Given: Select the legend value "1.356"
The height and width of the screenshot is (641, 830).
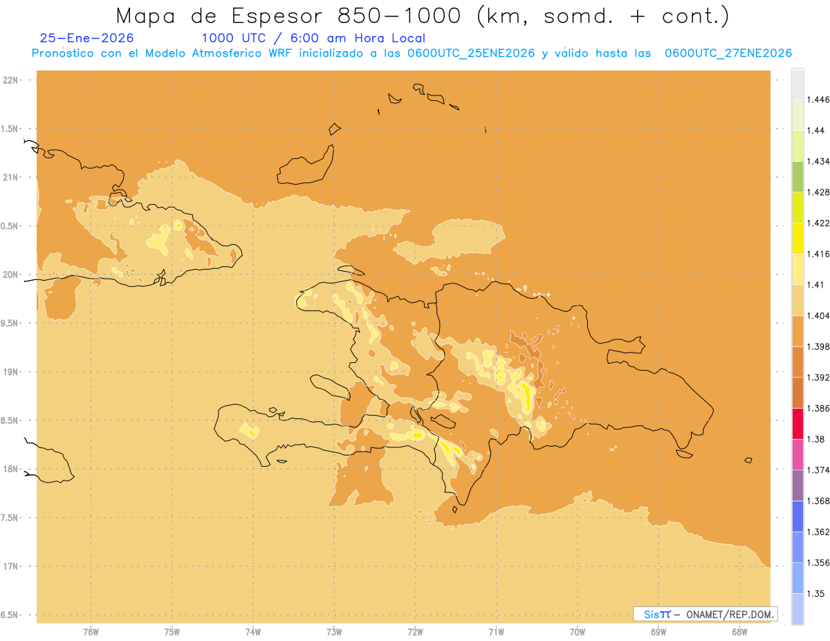Looking at the screenshot, I should [x=818, y=562].
